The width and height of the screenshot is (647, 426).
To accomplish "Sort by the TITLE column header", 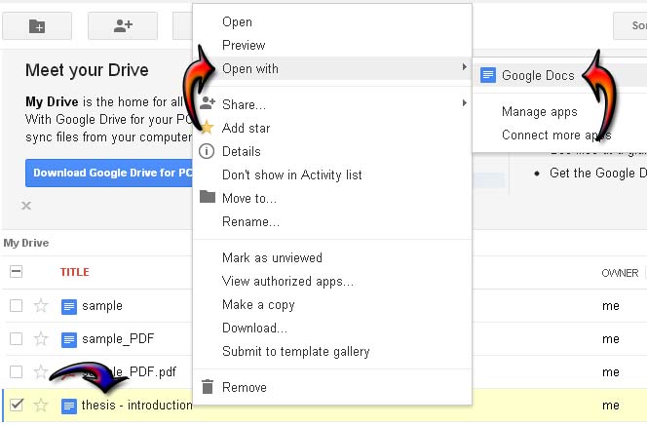I will click(75, 272).
